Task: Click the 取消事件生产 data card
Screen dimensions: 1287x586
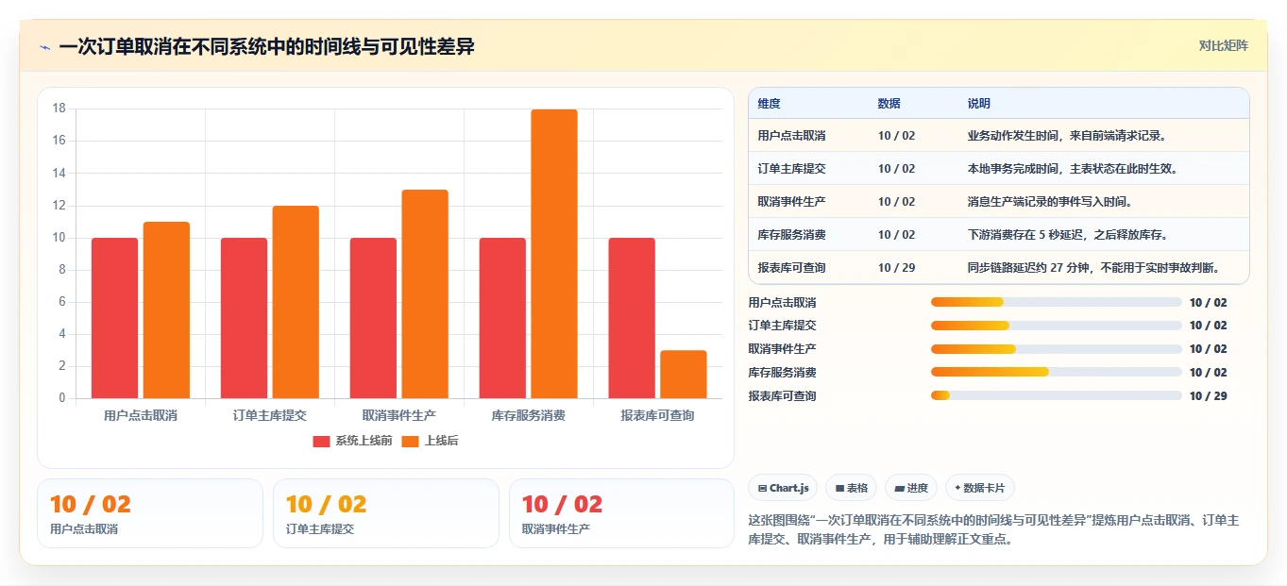Action: pyautogui.click(x=621, y=513)
